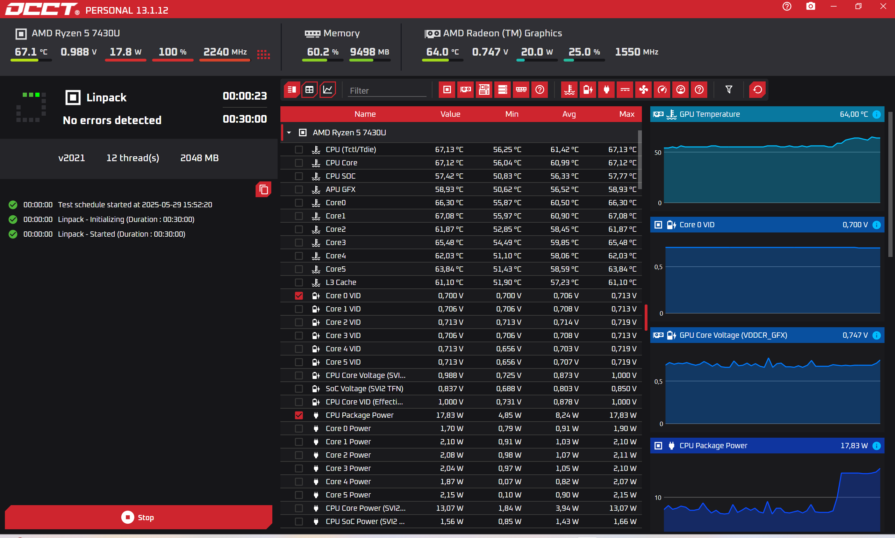Sort table by Value column header
Screen dimensions: 895x538
point(450,114)
